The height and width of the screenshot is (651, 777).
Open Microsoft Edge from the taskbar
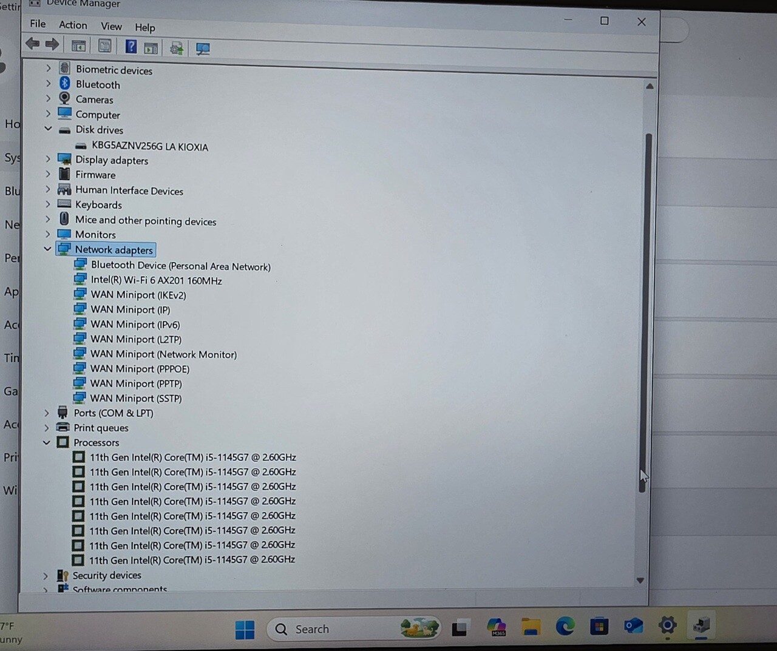(565, 626)
